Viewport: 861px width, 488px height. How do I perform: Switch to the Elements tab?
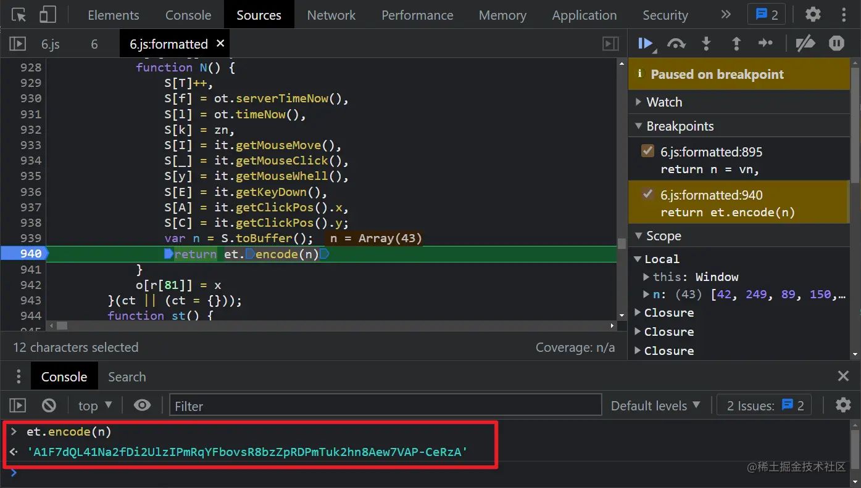(114, 15)
